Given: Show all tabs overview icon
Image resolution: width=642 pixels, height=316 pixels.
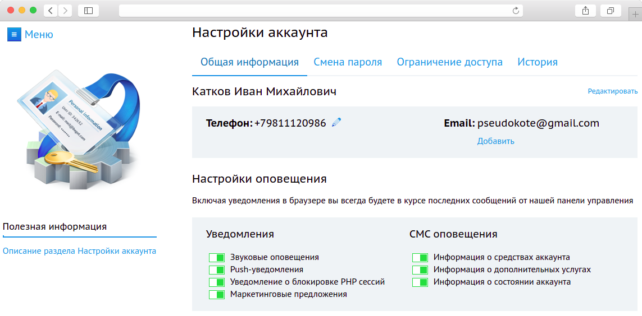Looking at the screenshot, I should [x=610, y=10].
